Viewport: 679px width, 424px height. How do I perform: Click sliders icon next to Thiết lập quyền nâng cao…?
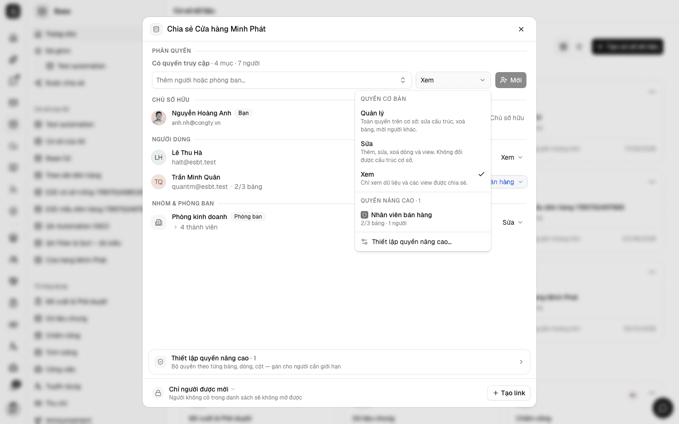[364, 242]
